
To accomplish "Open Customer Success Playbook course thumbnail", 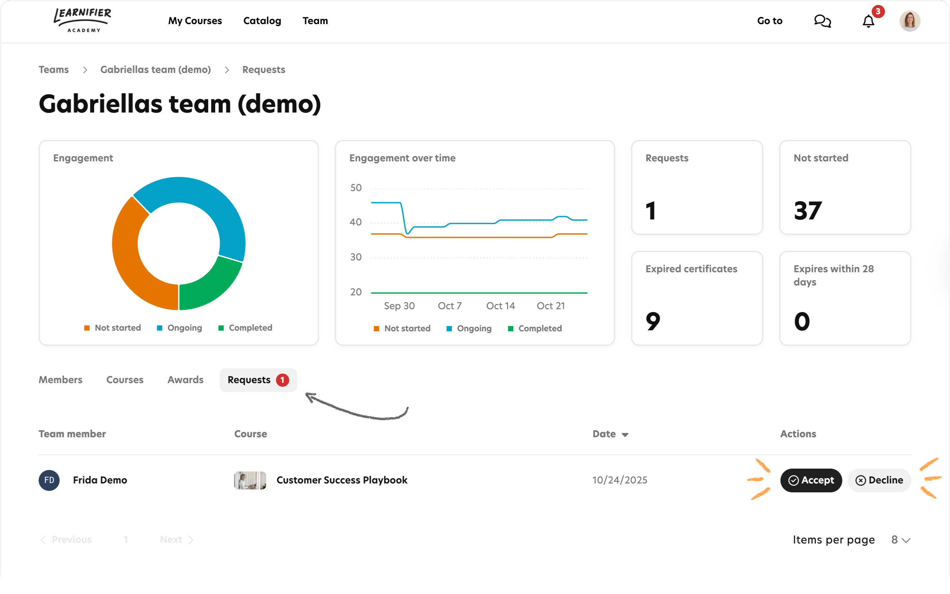I will coord(250,480).
